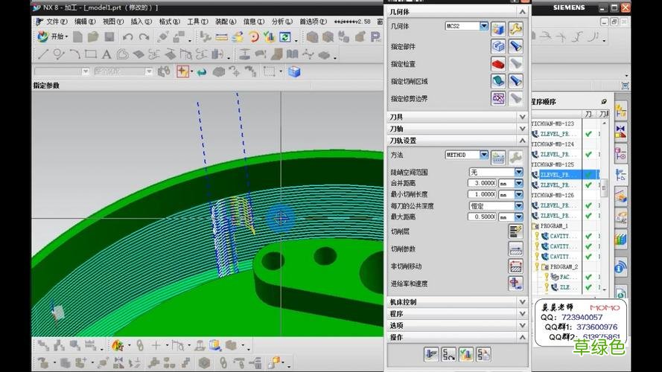
Task: Click the Specify Part (指定部件) select icon
Action: pos(498,46)
